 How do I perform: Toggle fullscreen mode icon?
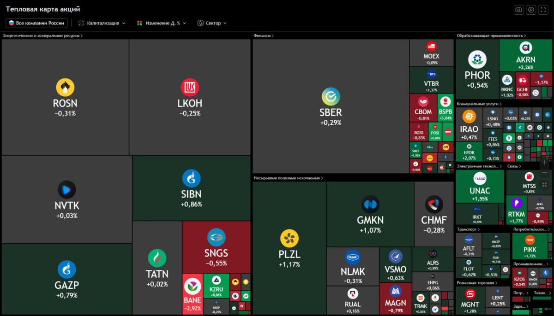544,10
